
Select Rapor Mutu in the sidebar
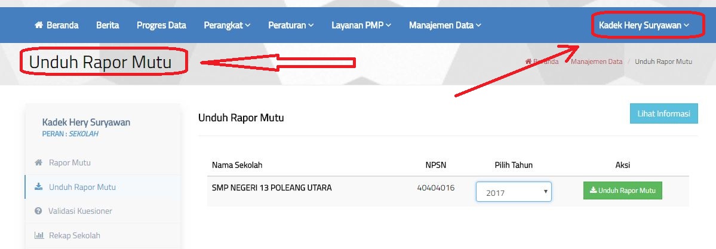(x=69, y=162)
